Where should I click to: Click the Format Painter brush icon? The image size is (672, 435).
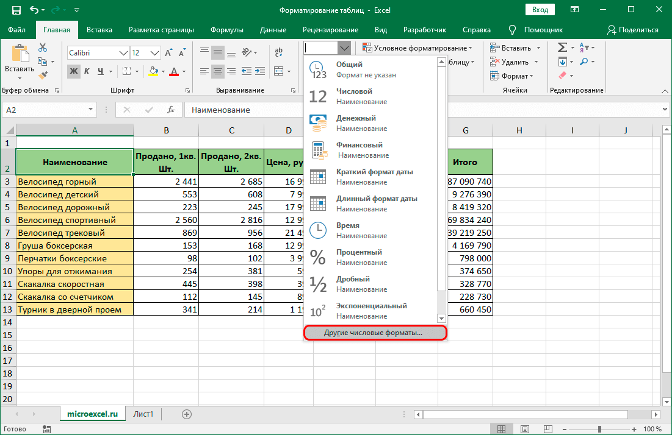(x=43, y=76)
